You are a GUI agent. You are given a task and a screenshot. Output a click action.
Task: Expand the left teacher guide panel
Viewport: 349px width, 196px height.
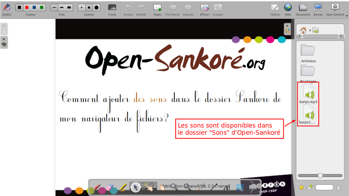(x=4, y=42)
